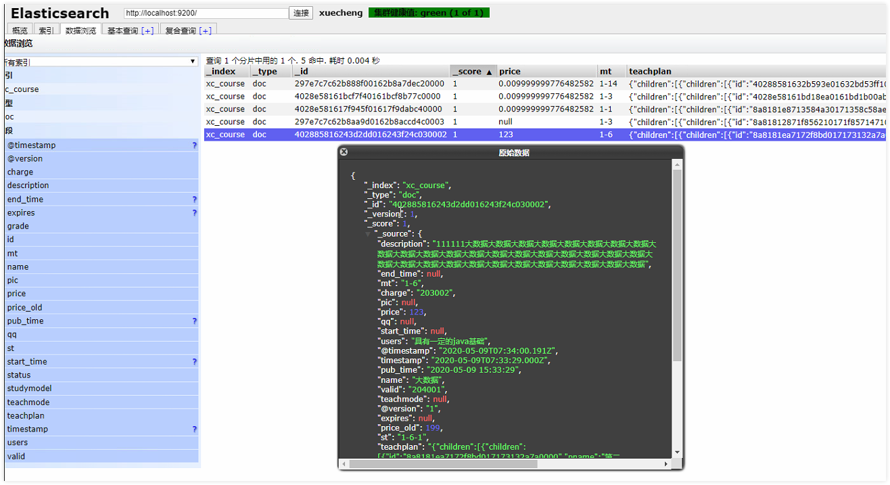This screenshot has width=890, height=485.
Task: Click the xc_course index in the left list
Action: [x=101, y=89]
